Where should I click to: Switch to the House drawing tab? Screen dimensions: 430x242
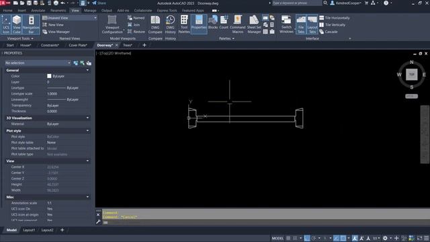pyautogui.click(x=26, y=45)
